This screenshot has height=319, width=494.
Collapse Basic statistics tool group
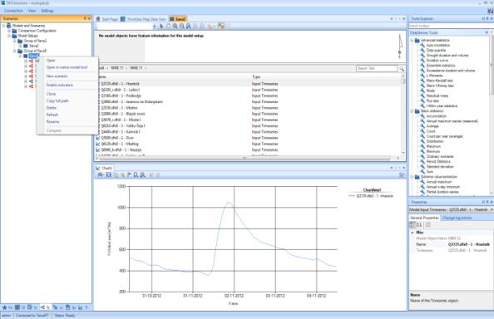pos(412,111)
